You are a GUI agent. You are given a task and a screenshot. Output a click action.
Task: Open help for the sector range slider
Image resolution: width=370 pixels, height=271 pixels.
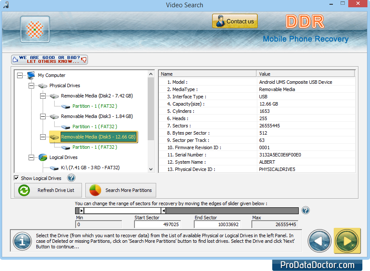(x=306, y=210)
